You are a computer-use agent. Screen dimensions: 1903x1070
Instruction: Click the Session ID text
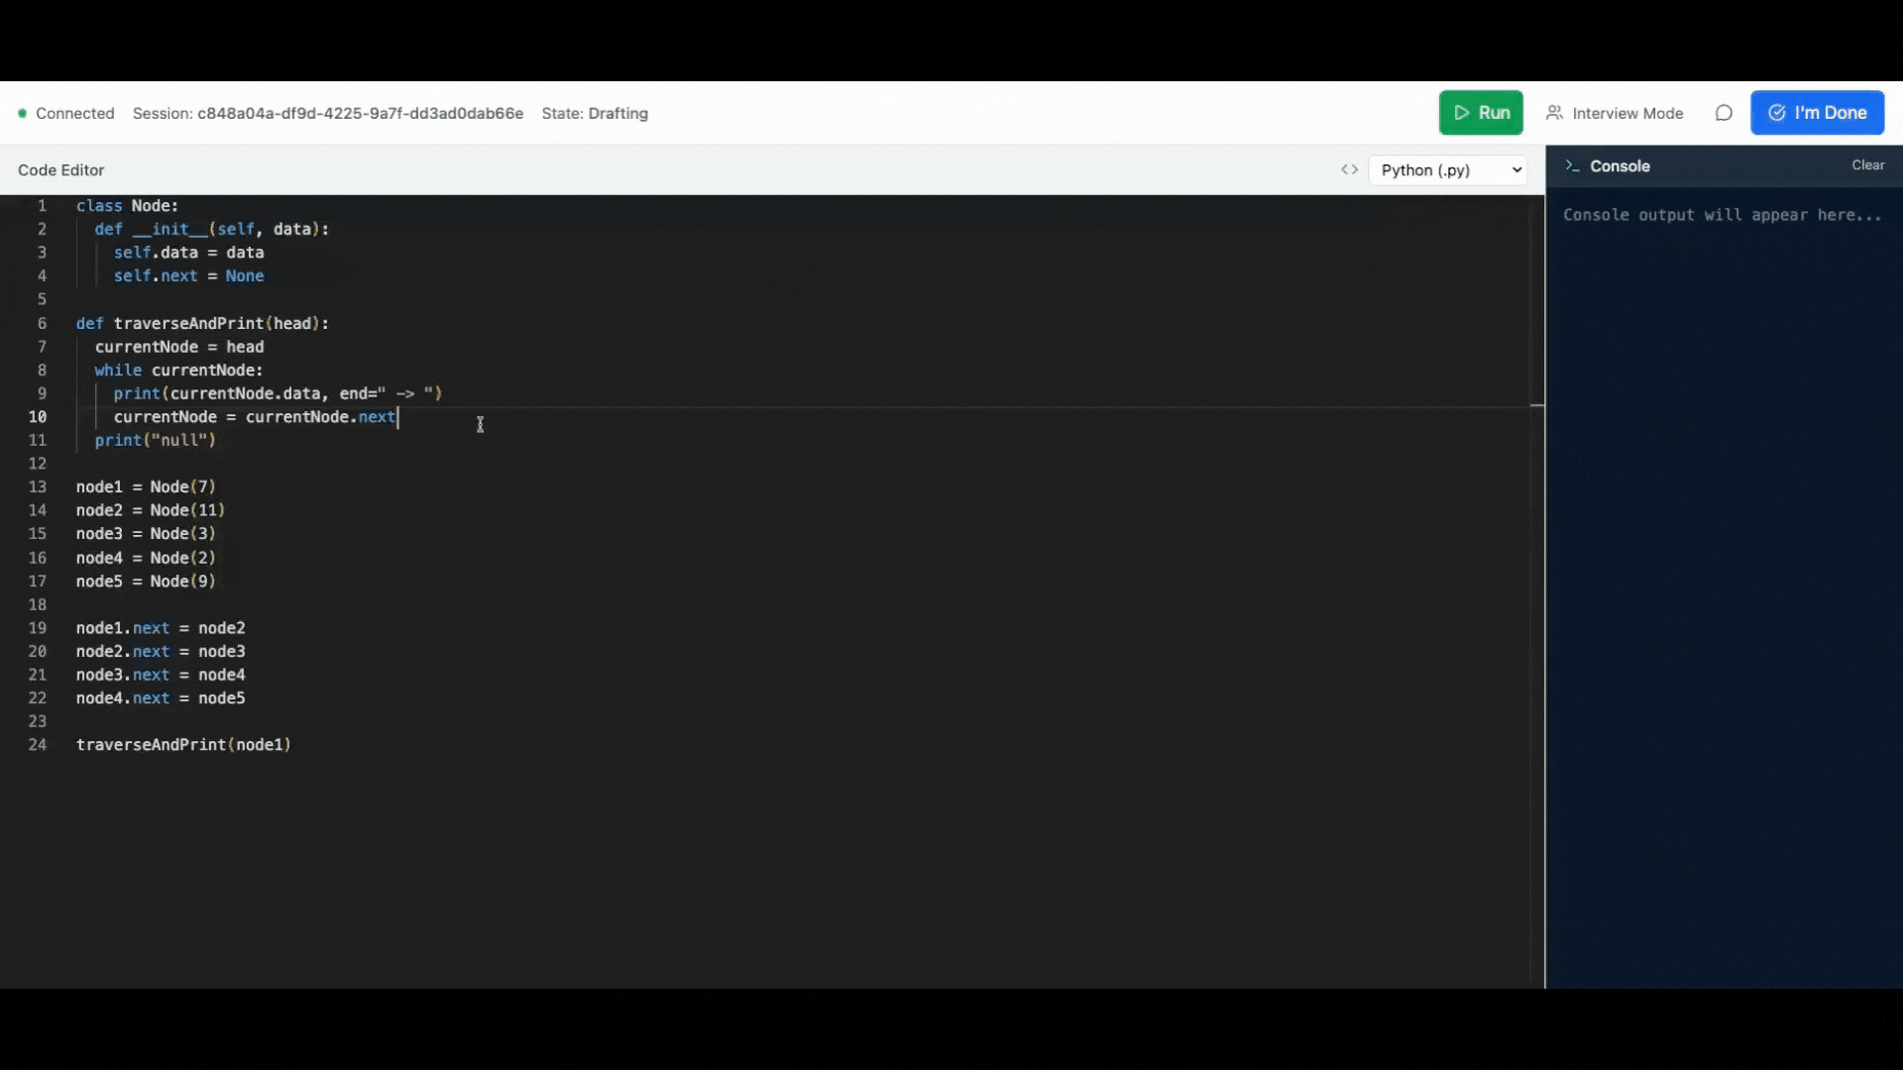point(327,113)
